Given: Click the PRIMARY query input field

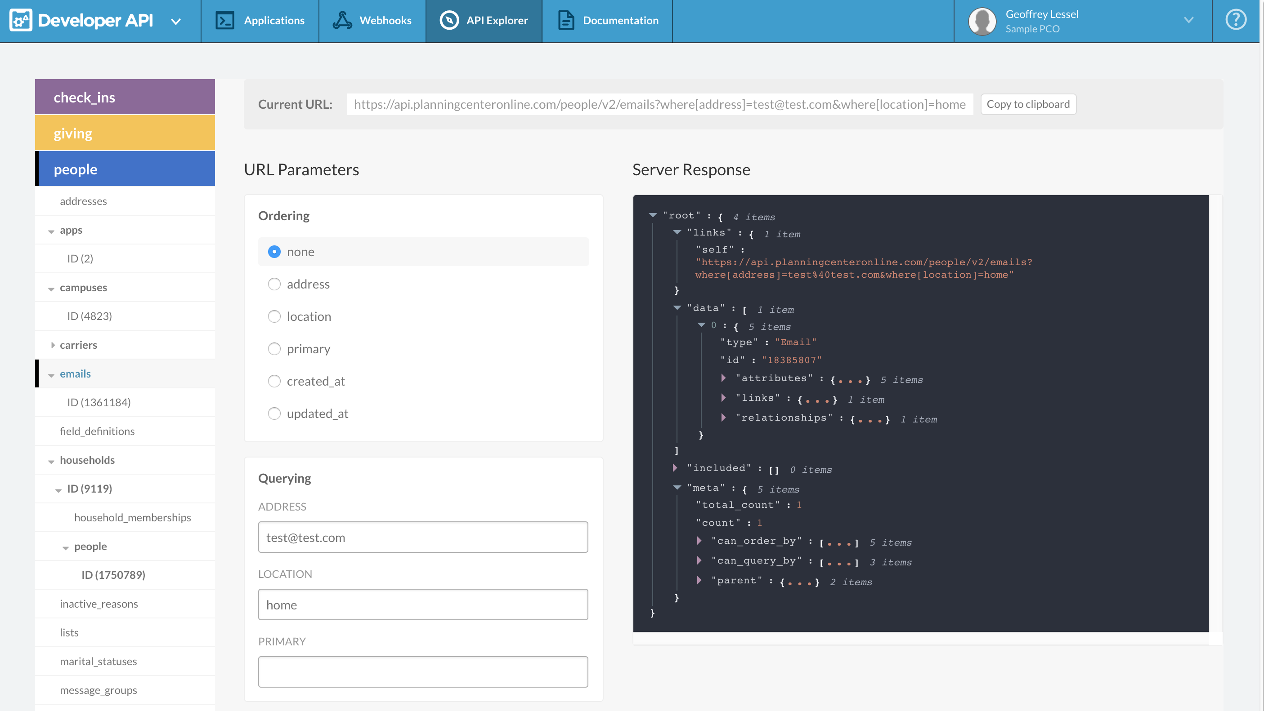Looking at the screenshot, I should (x=422, y=671).
